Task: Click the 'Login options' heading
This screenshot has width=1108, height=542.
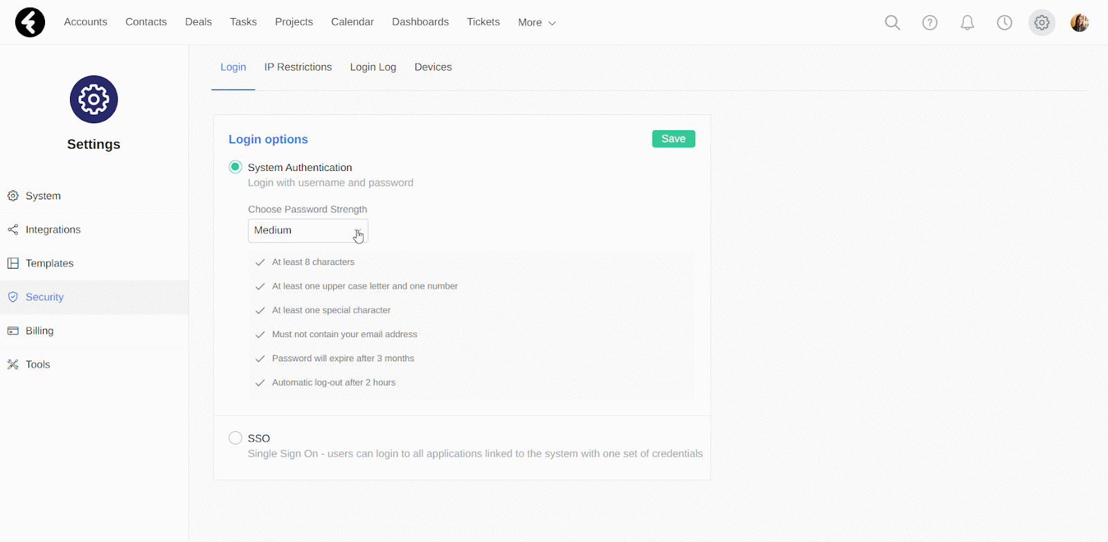Action: [x=268, y=139]
